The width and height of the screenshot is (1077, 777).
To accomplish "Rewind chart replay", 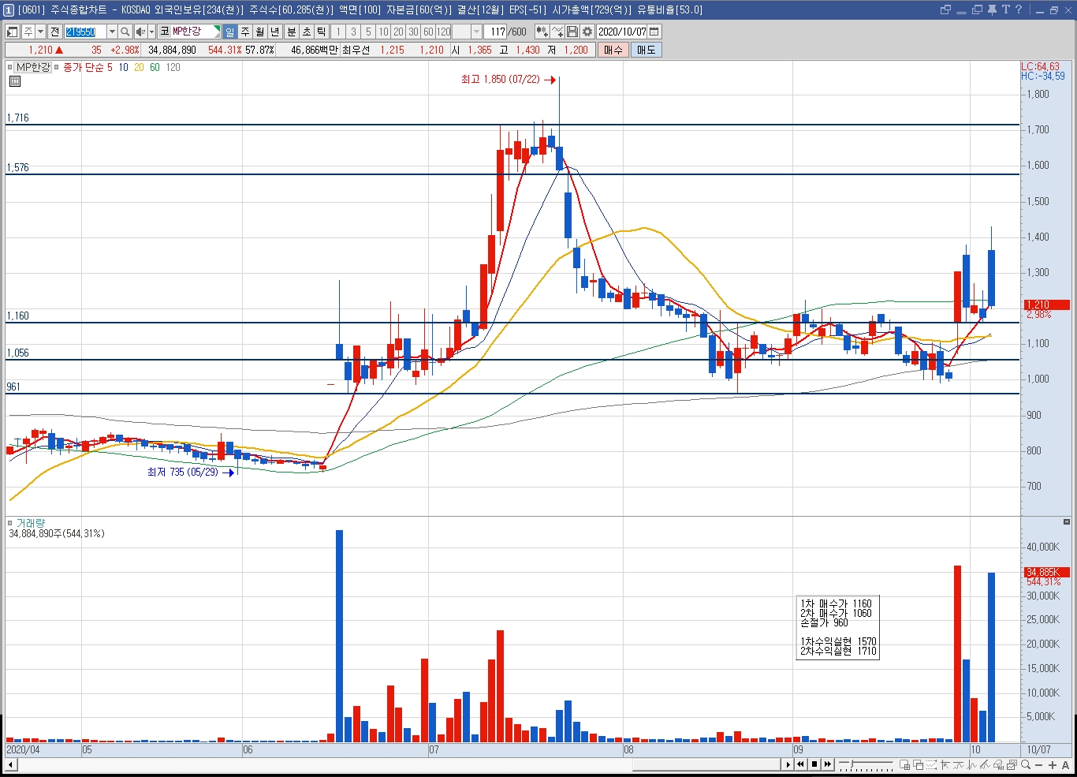I will [x=800, y=764].
